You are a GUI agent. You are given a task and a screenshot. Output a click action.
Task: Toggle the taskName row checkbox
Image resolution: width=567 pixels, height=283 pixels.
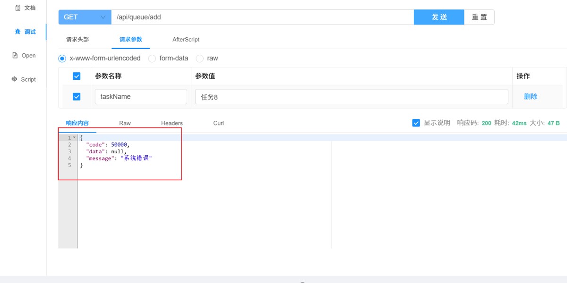click(x=77, y=97)
